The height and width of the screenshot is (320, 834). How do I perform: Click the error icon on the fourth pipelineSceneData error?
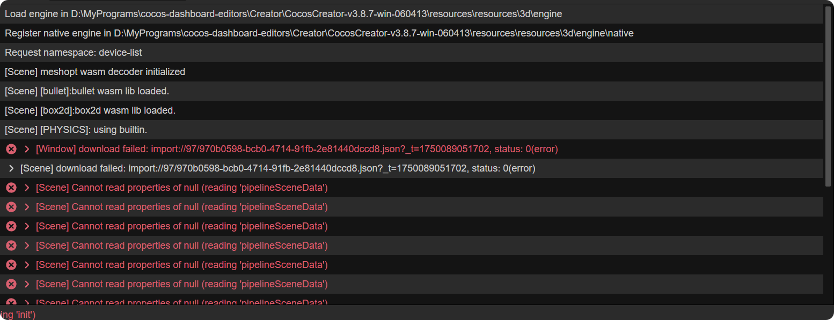11,245
